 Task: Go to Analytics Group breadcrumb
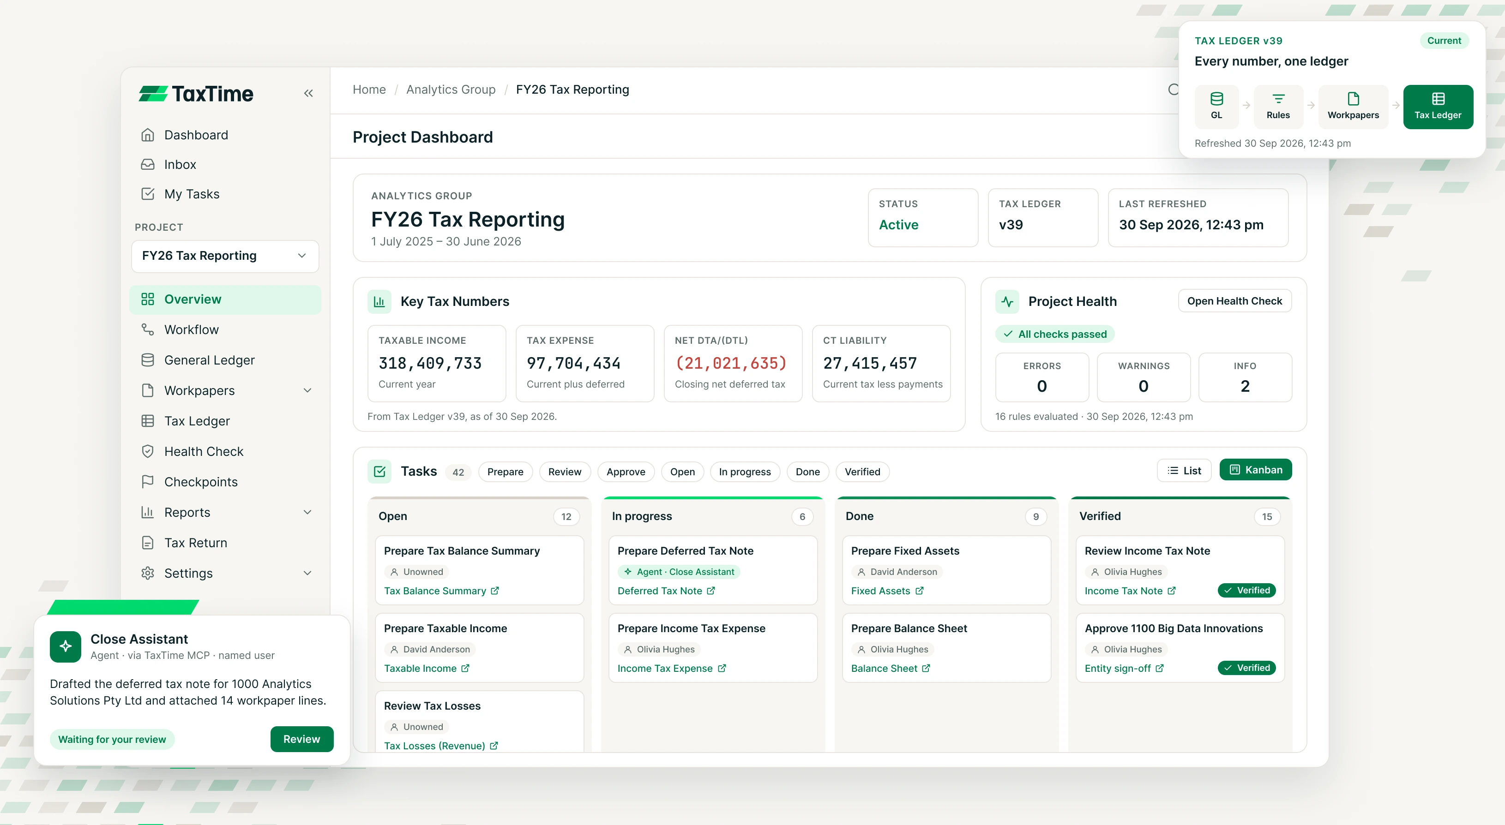click(x=451, y=90)
